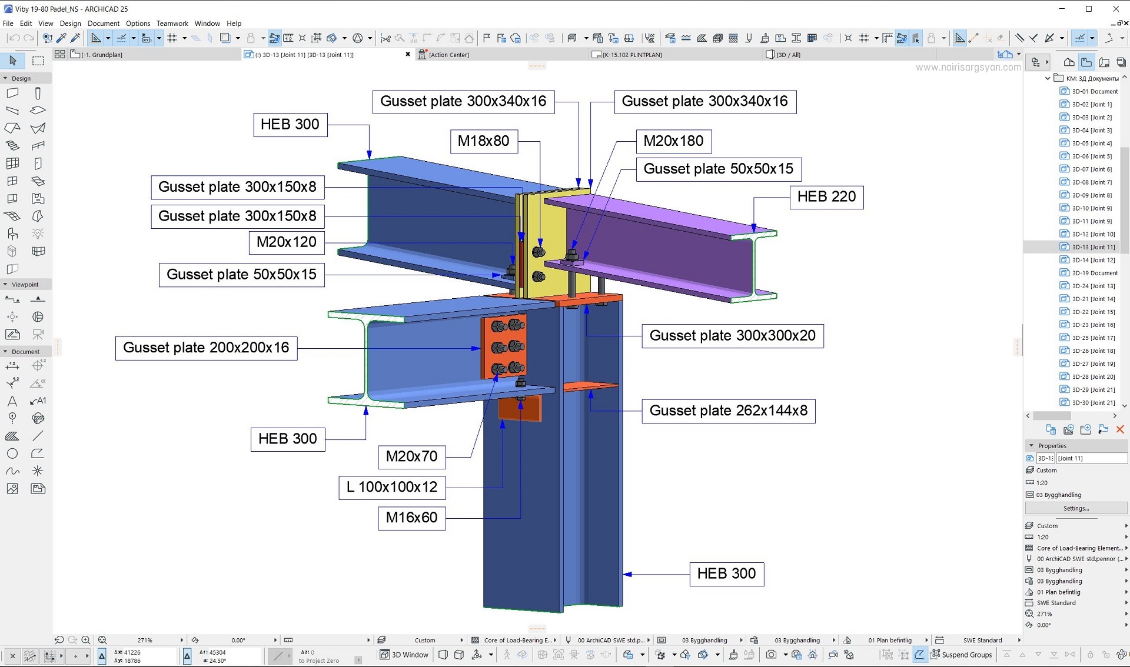
Task: Expand the KM 3D Документы tree item
Action: [x=1048, y=77]
